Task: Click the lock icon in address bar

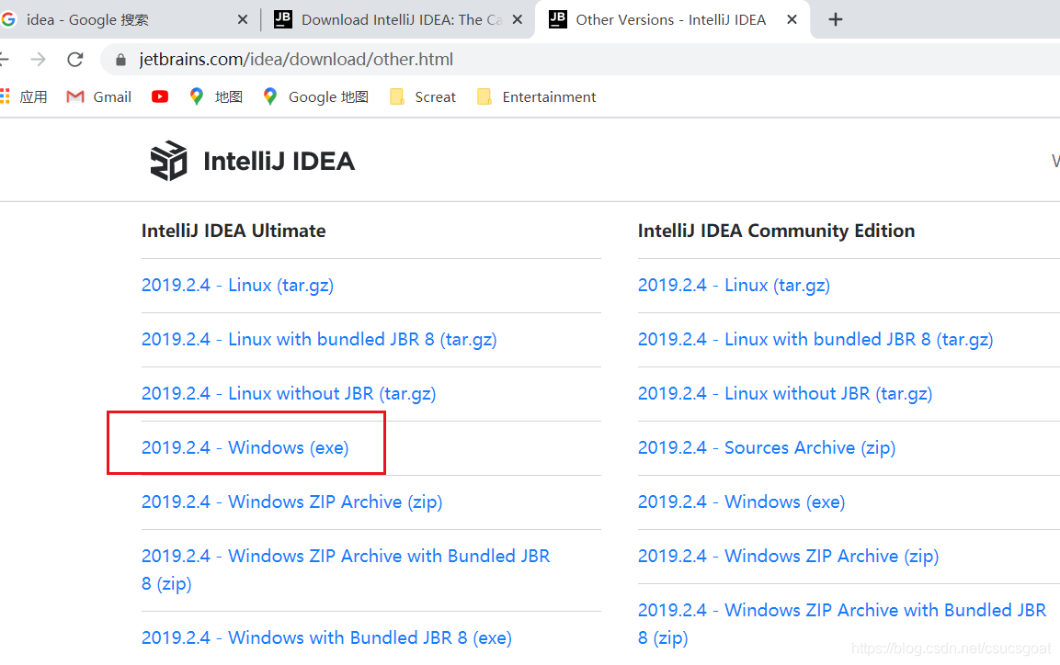Action: click(120, 60)
